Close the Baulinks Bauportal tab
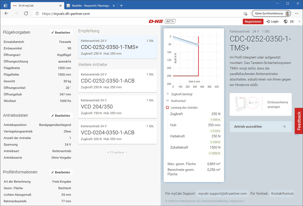303x206 pixels. pos(114,6)
